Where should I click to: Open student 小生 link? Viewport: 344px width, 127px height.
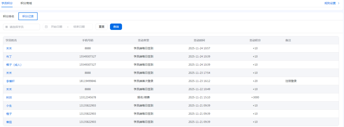(x=9, y=106)
